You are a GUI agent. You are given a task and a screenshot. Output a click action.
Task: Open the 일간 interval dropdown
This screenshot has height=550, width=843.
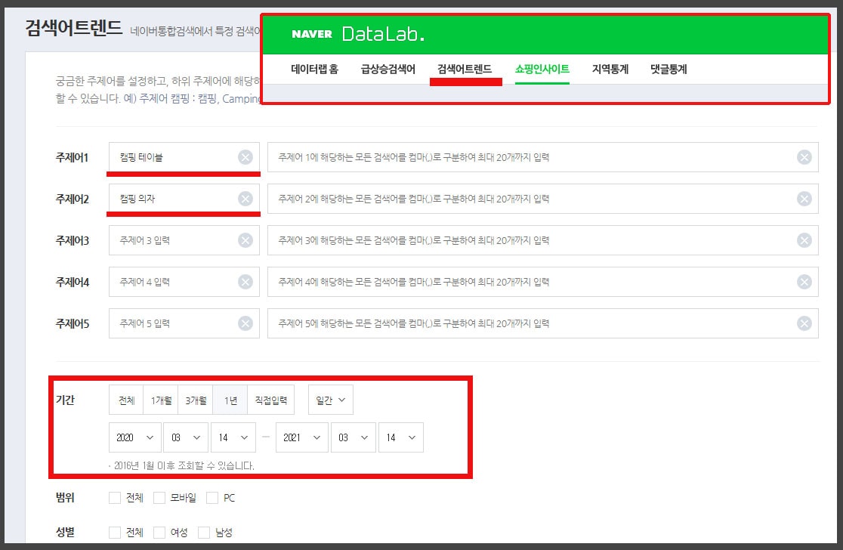coord(331,400)
